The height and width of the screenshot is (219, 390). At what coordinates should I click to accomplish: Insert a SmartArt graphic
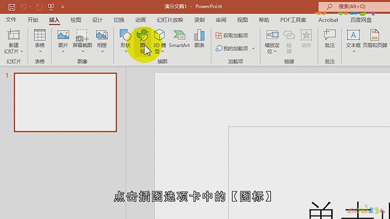[179, 38]
